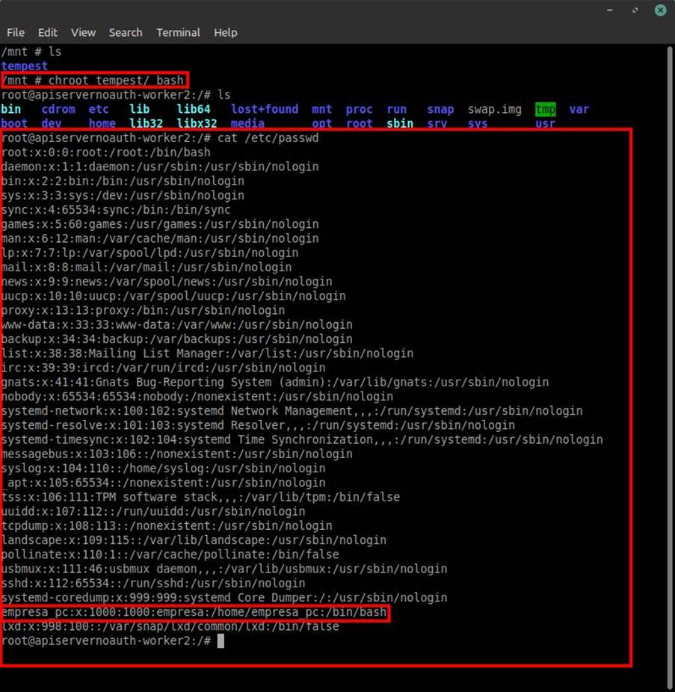Open the Search menu
Screen dimensions: 675x692
pyautogui.click(x=126, y=32)
